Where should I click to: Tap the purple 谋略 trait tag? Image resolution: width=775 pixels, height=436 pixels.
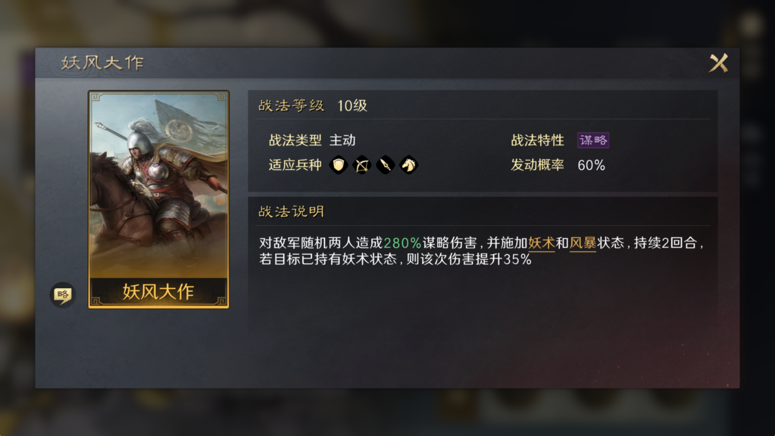[x=593, y=140]
